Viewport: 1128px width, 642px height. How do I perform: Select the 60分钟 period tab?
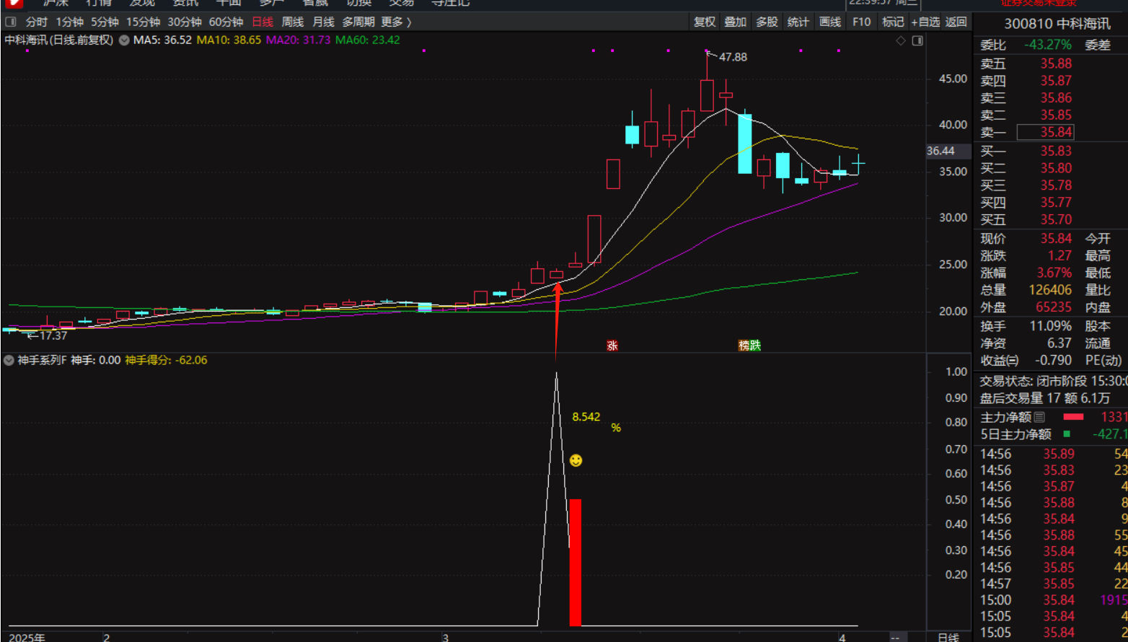(226, 22)
